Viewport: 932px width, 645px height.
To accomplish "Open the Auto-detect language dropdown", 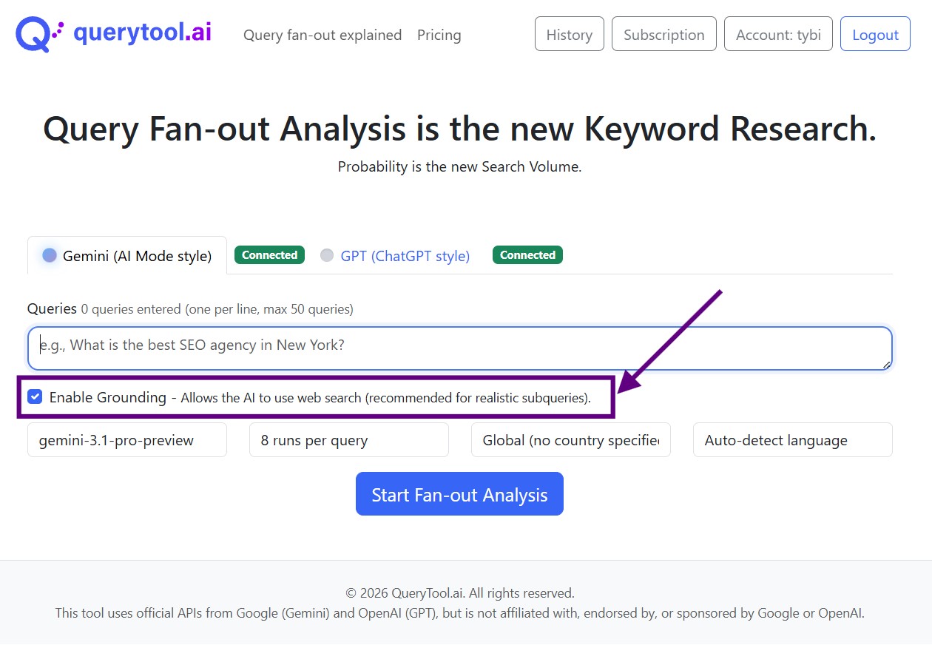I will [x=793, y=440].
